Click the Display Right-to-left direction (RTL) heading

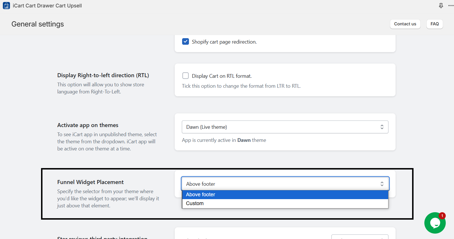click(103, 75)
